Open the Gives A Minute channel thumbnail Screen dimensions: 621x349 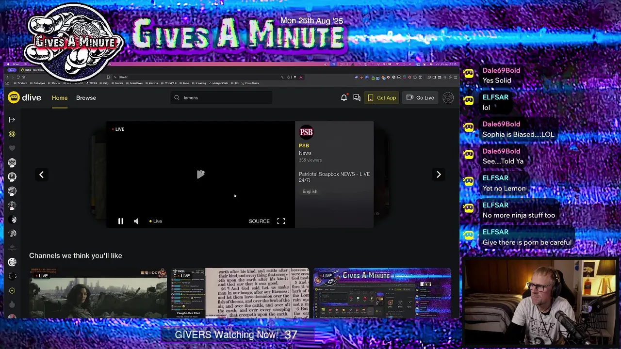click(382, 293)
